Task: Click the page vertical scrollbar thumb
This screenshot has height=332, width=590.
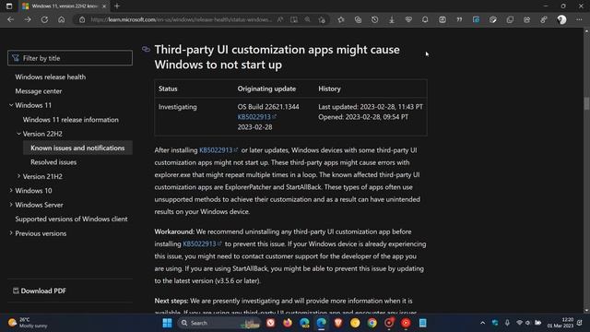Action: click(x=586, y=103)
